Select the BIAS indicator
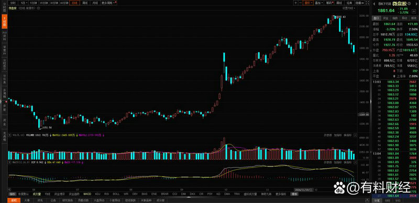 coord(145,194)
